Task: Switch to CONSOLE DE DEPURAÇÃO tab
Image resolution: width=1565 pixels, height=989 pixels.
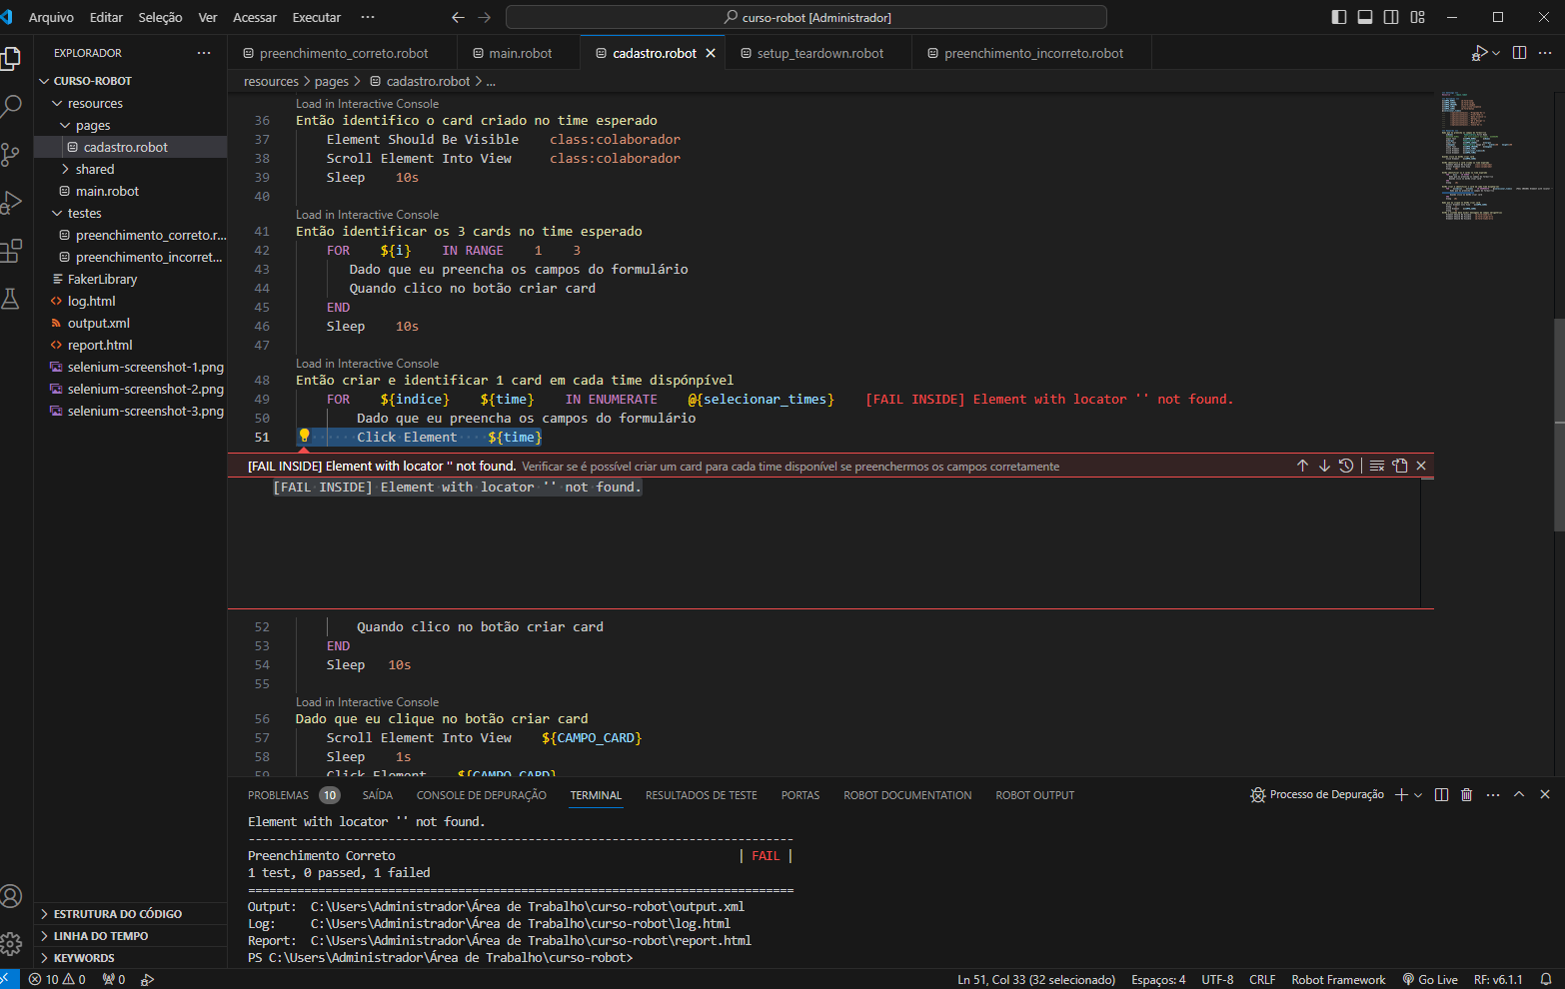Action: pyautogui.click(x=481, y=795)
